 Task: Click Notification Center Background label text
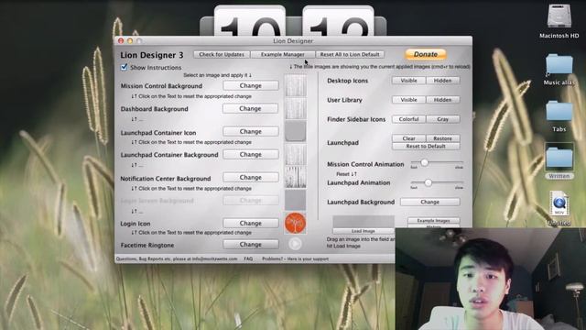[x=166, y=179]
